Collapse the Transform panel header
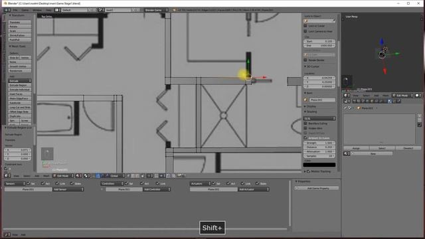Screen dimensions: 425x239 tap(17, 15)
